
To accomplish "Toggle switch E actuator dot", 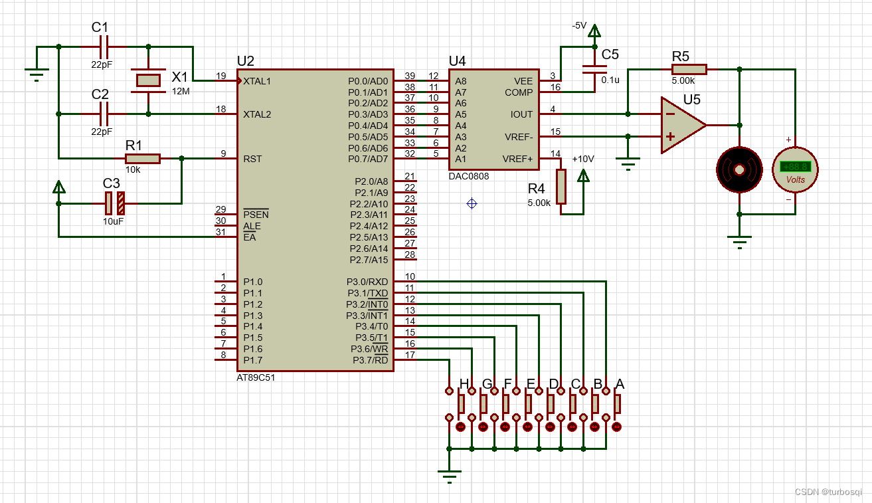I will pyautogui.click(x=527, y=427).
